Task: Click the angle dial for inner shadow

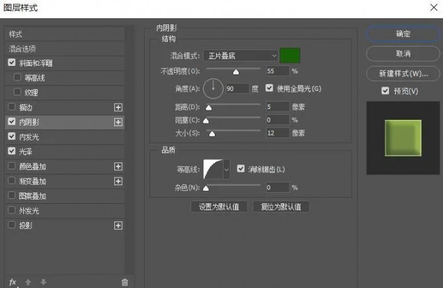Action: point(213,89)
